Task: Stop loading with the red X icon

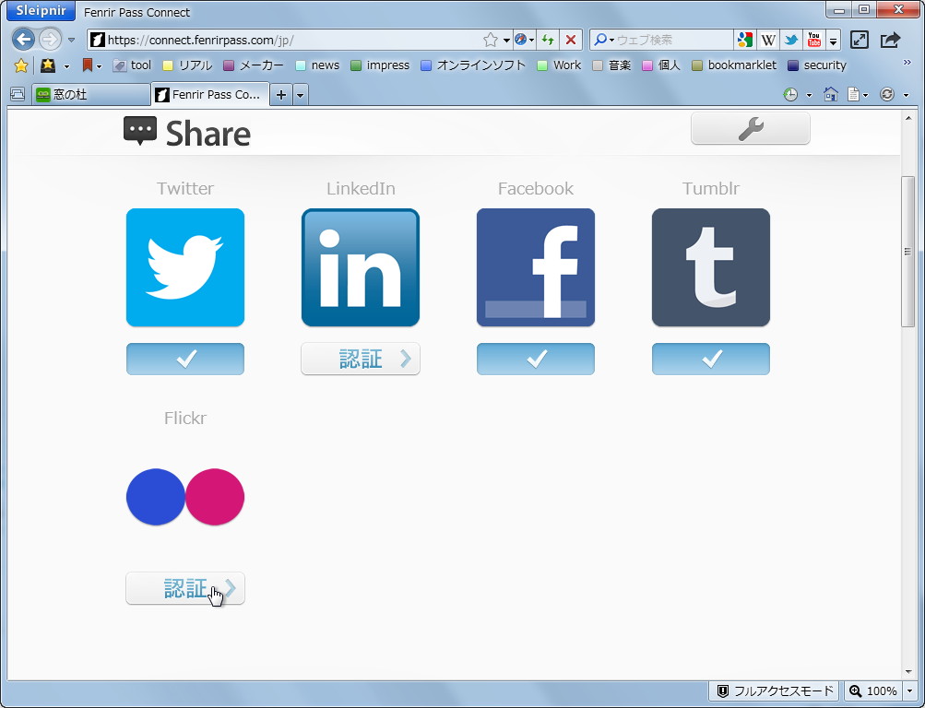Action: pos(571,40)
